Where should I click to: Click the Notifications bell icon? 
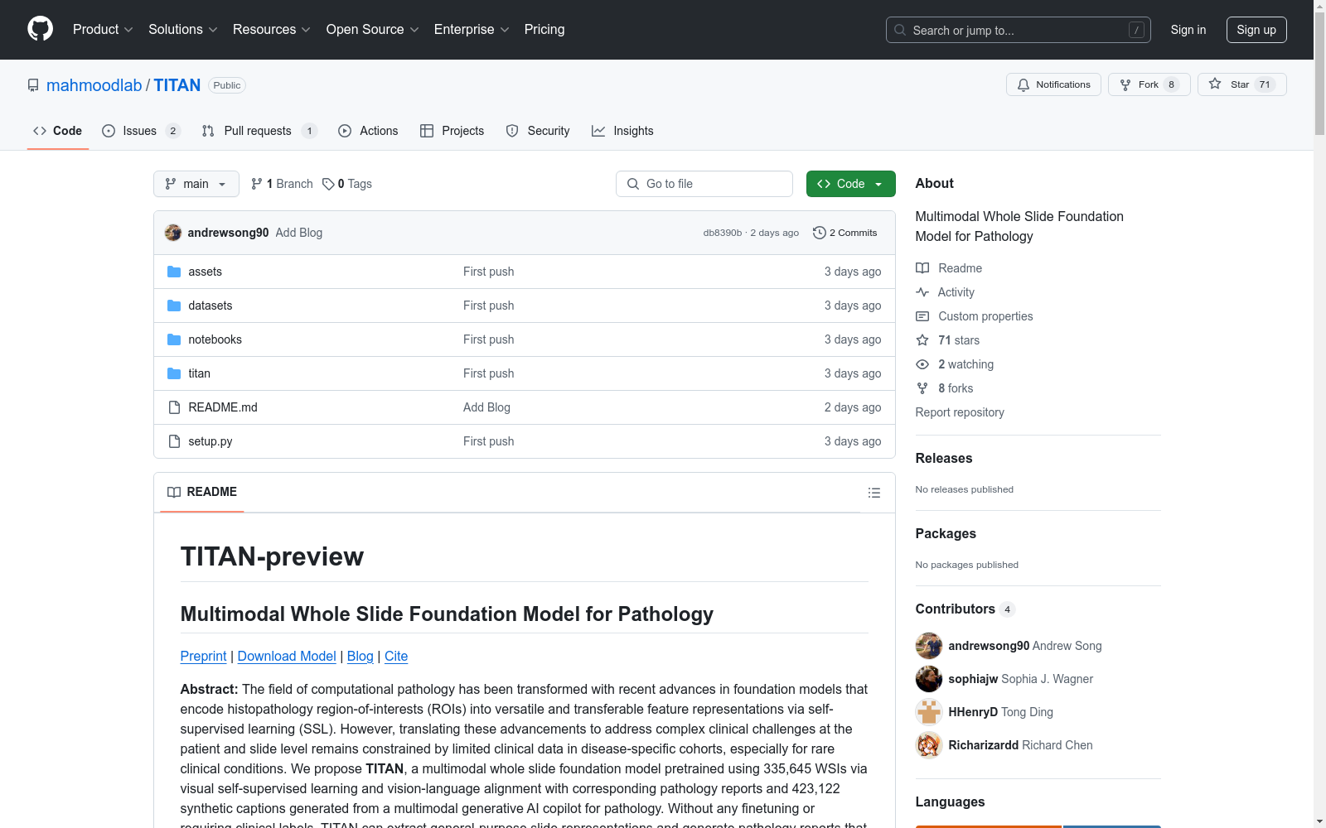[x=1024, y=84]
